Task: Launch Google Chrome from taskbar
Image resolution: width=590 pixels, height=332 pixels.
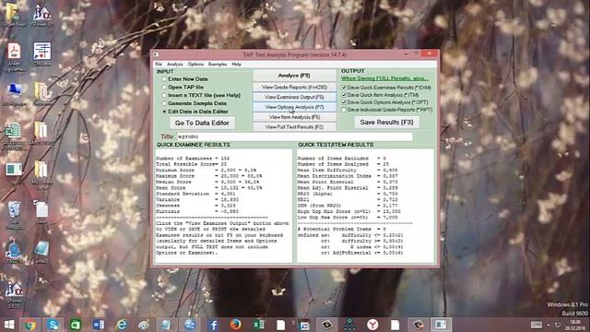Action: point(30,325)
